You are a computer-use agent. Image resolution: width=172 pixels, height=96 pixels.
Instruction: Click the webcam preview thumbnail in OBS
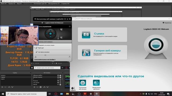tap(19, 35)
